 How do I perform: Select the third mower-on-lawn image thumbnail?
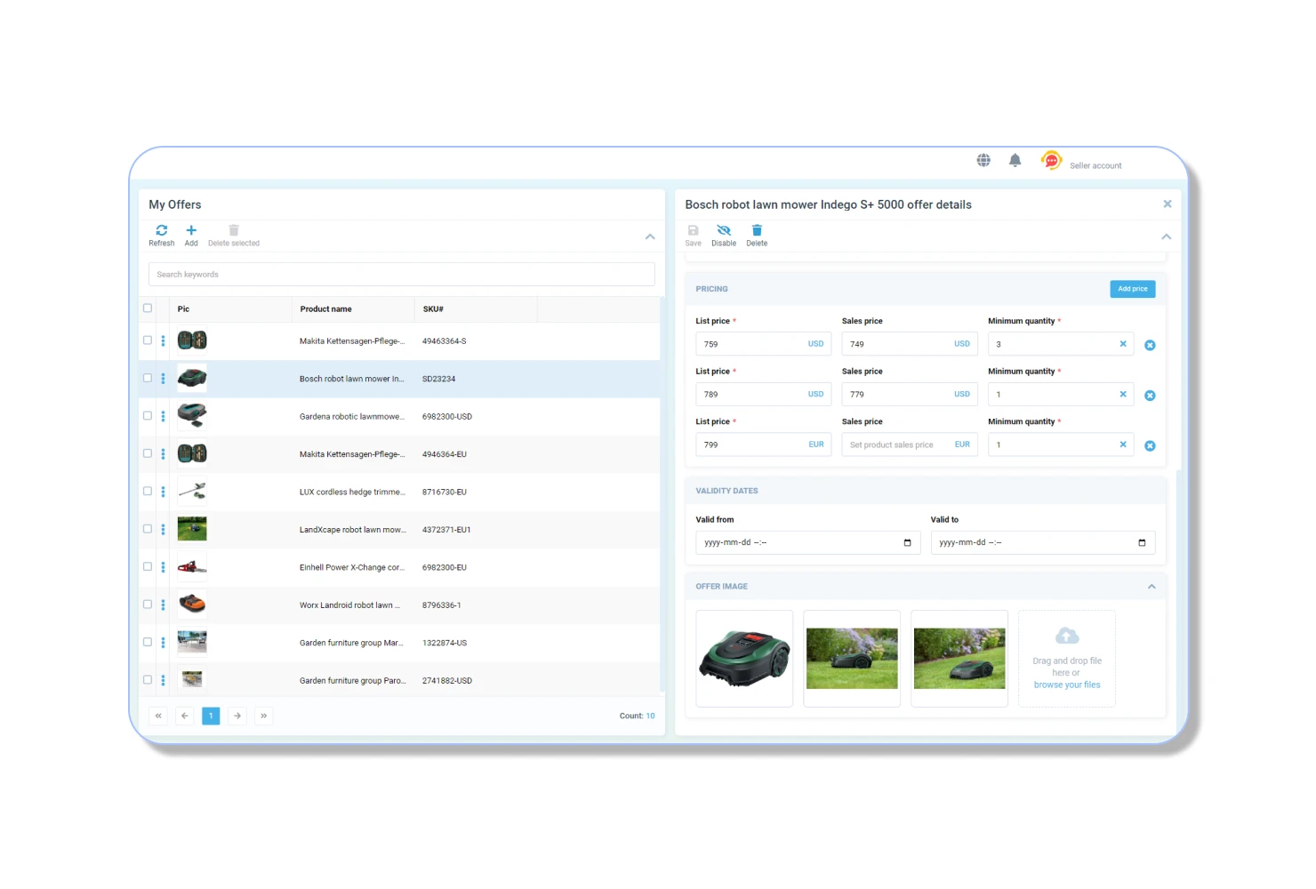(959, 659)
